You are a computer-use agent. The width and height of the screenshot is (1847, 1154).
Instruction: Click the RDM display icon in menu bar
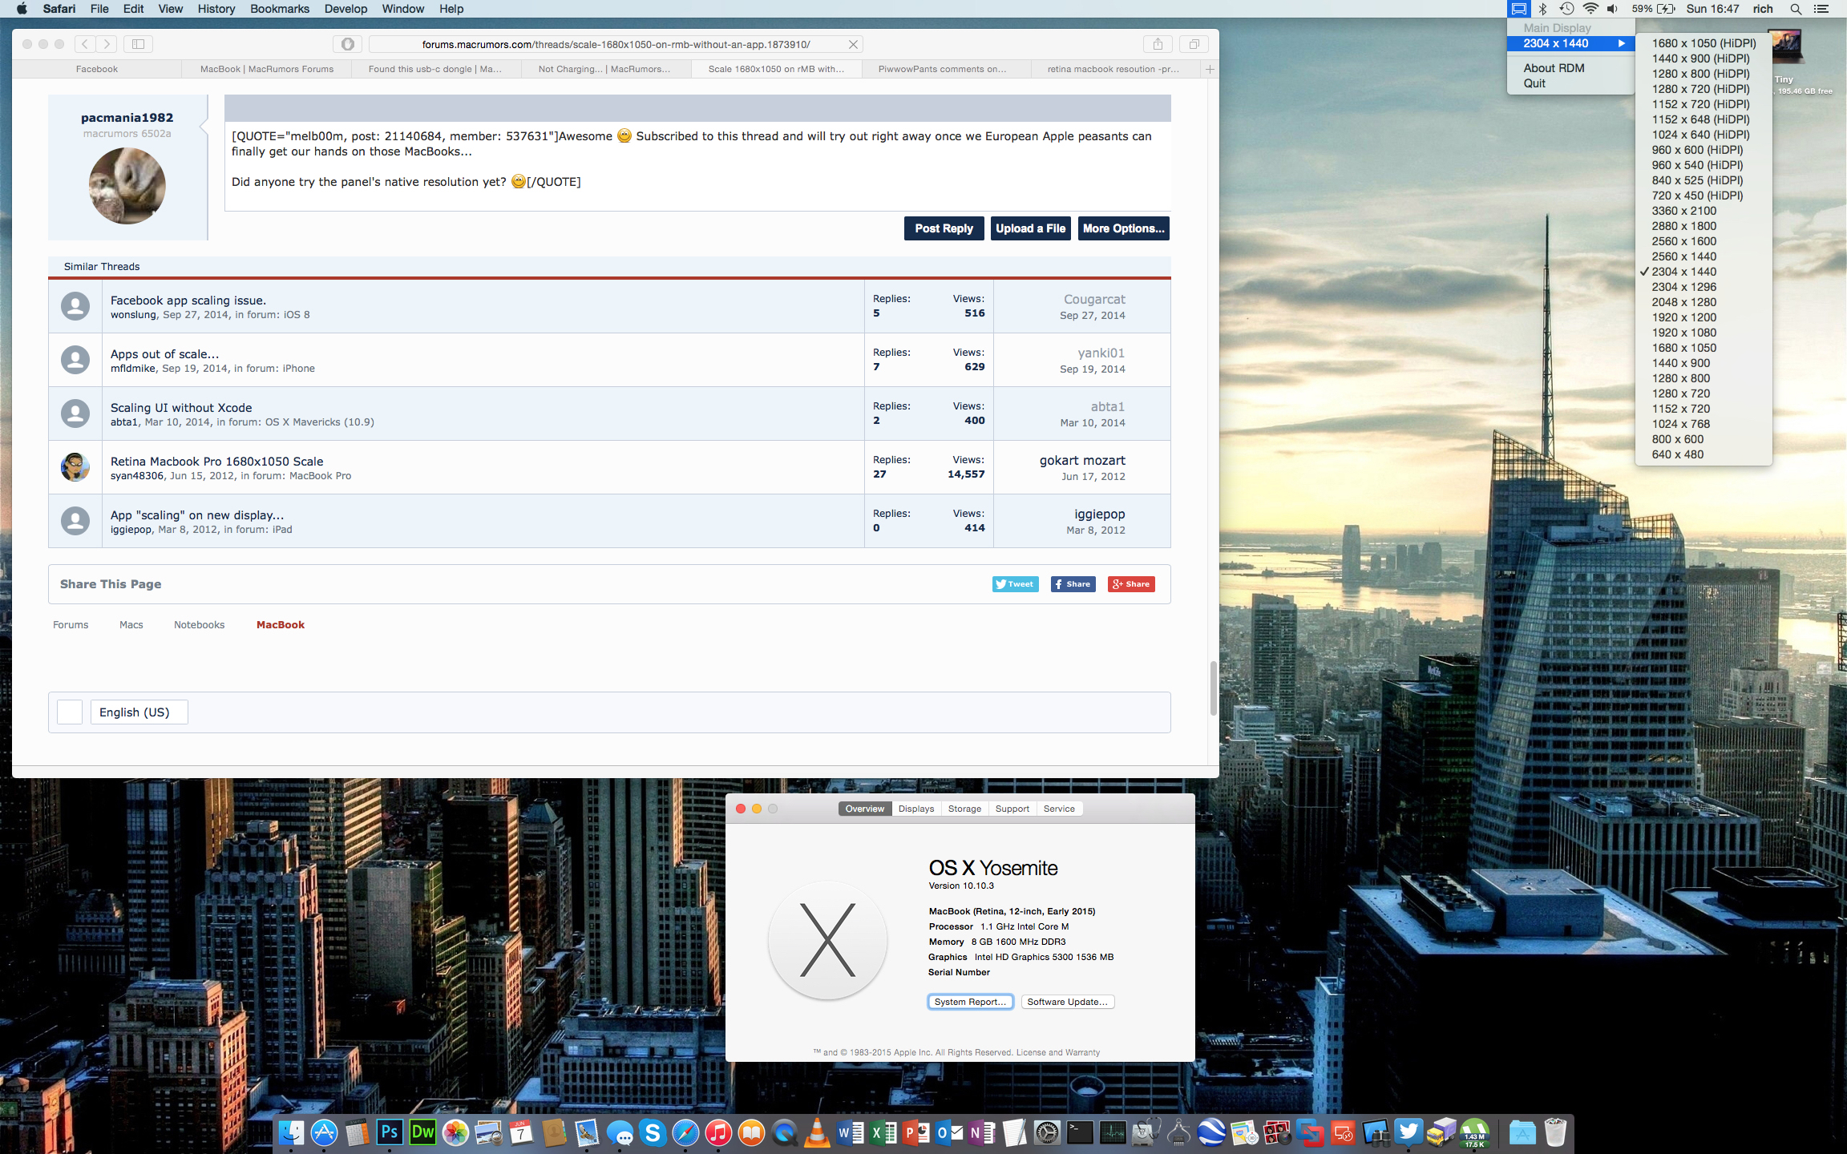pyautogui.click(x=1518, y=9)
